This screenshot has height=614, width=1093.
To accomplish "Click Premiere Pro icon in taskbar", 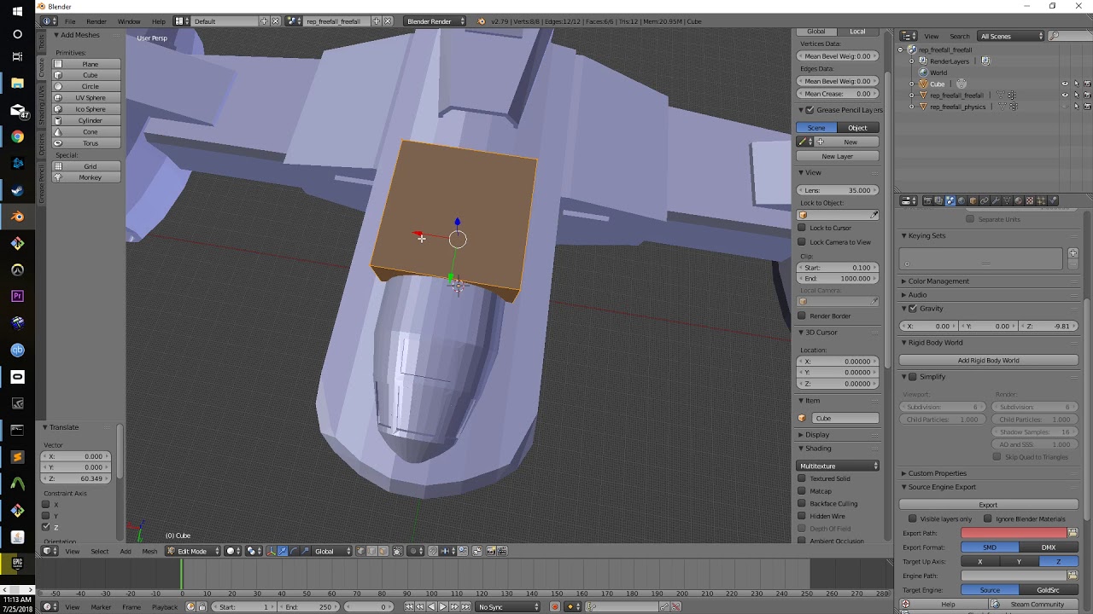I will click(17, 297).
